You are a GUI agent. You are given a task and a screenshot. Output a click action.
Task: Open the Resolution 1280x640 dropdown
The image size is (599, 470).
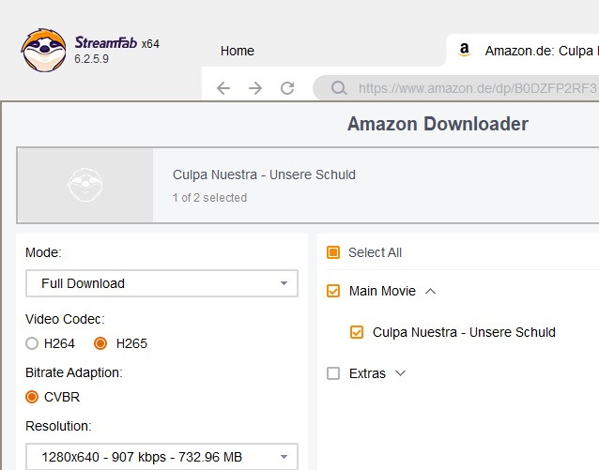click(161, 457)
